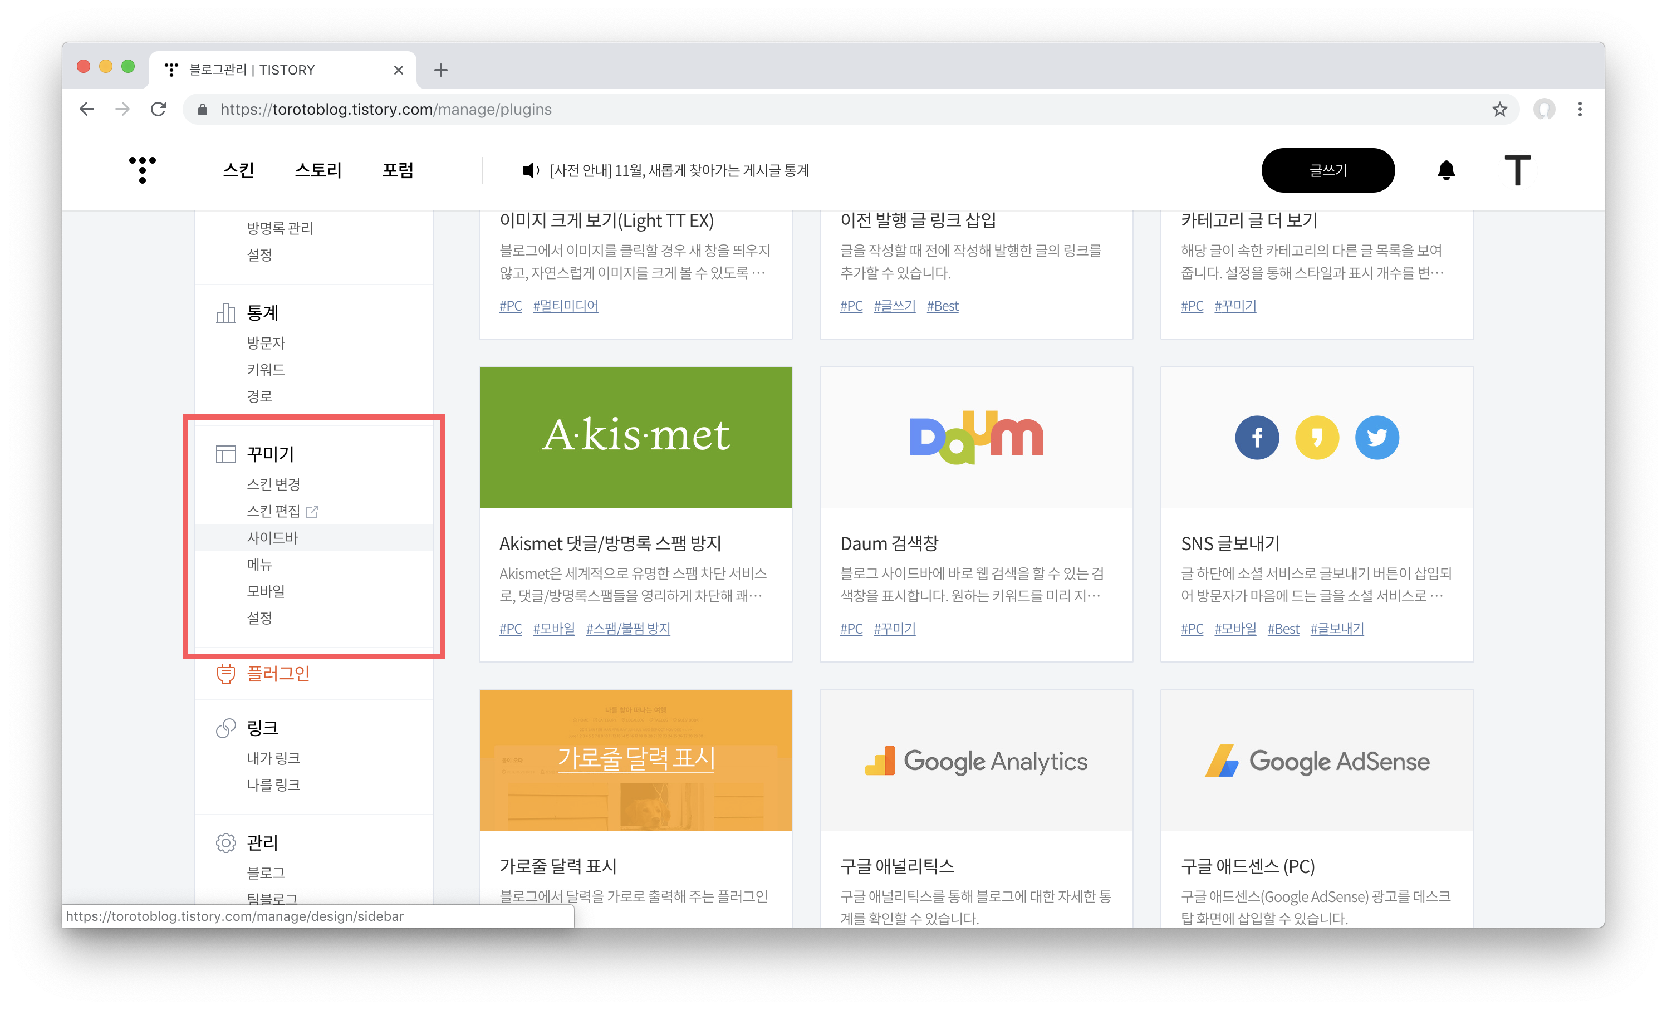
Task: Bookmark page with star icon
Action: (1499, 109)
